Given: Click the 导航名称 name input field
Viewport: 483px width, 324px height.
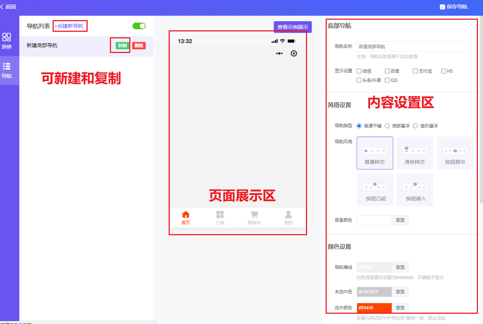Looking at the screenshot, I should [413, 46].
